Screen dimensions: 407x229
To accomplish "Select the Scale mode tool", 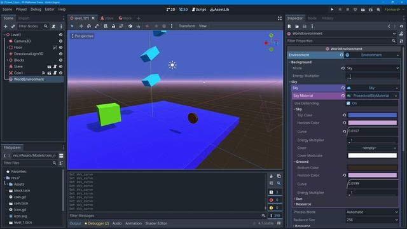I will point(97,26).
